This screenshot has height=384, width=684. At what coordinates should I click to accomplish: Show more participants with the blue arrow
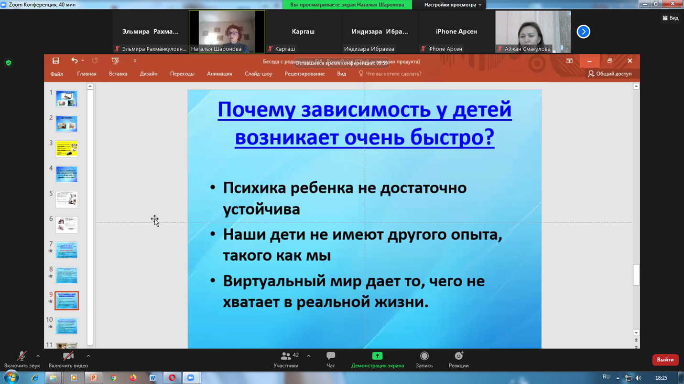coord(583,31)
